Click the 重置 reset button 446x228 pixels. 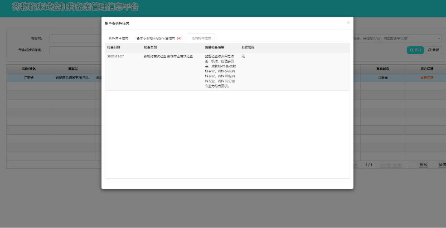[433, 50]
